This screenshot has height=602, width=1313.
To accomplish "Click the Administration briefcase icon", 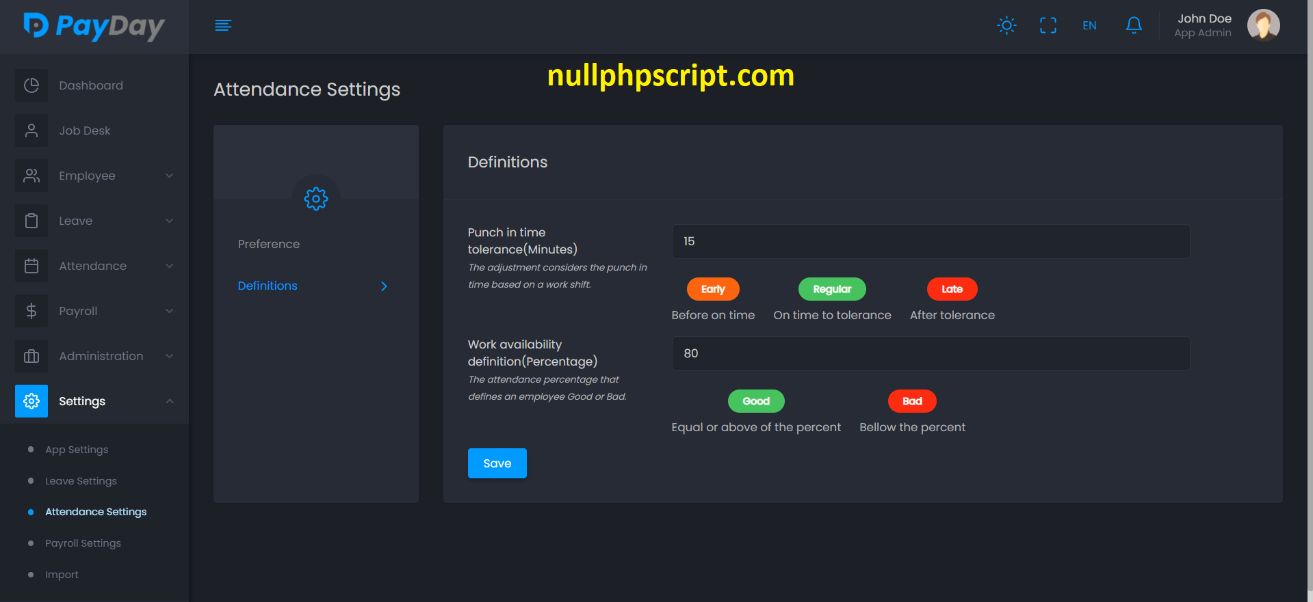I will 31,356.
